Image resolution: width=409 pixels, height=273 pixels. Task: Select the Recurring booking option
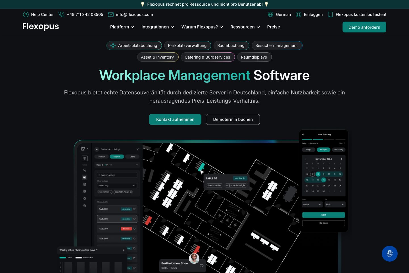coord(339,150)
